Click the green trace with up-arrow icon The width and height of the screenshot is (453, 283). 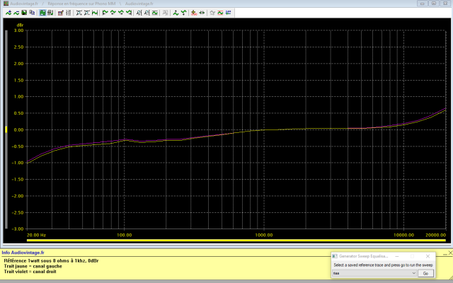pyautogui.click(x=176, y=13)
